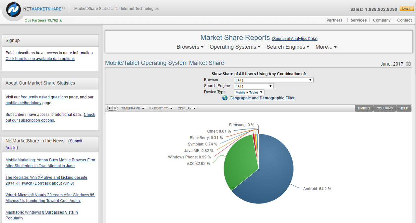Click the BlackBerry: 0.31 % label
The width and height of the screenshot is (416, 223).
[x=206, y=138]
